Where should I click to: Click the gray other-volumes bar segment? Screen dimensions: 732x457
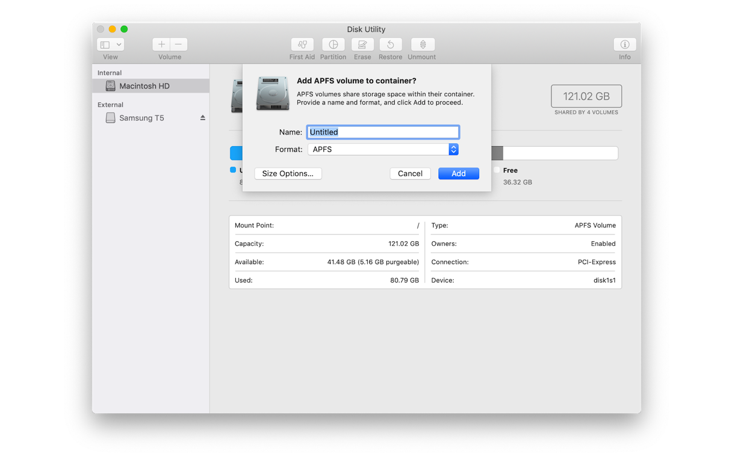coord(497,153)
